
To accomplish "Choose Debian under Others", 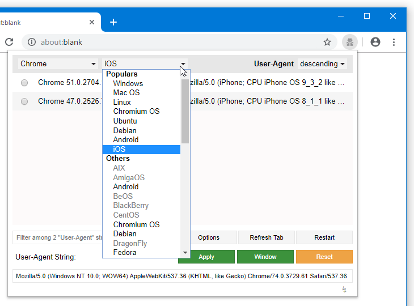I will click(141, 234).
